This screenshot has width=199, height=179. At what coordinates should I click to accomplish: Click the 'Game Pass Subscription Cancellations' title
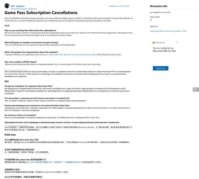click(x=41, y=13)
